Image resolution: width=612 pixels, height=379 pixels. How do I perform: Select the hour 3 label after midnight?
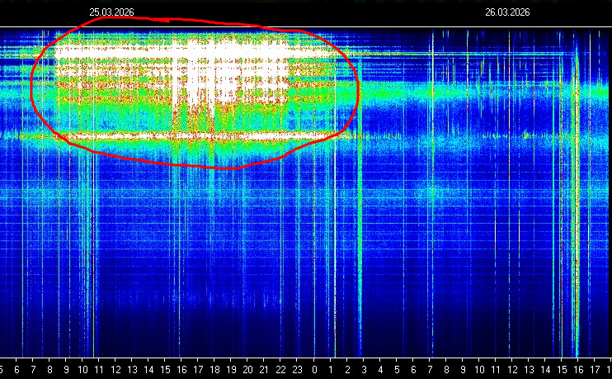tap(364, 372)
